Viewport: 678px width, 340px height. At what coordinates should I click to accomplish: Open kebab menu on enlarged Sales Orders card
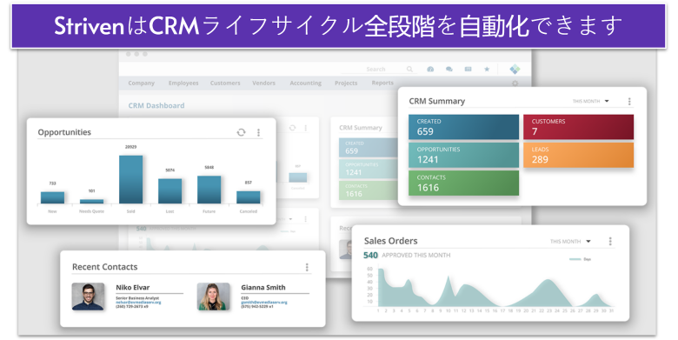coord(610,242)
